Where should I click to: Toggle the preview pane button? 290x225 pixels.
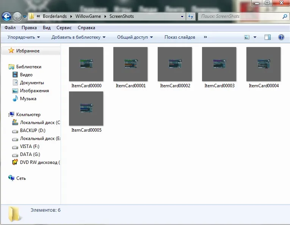tap(268, 37)
